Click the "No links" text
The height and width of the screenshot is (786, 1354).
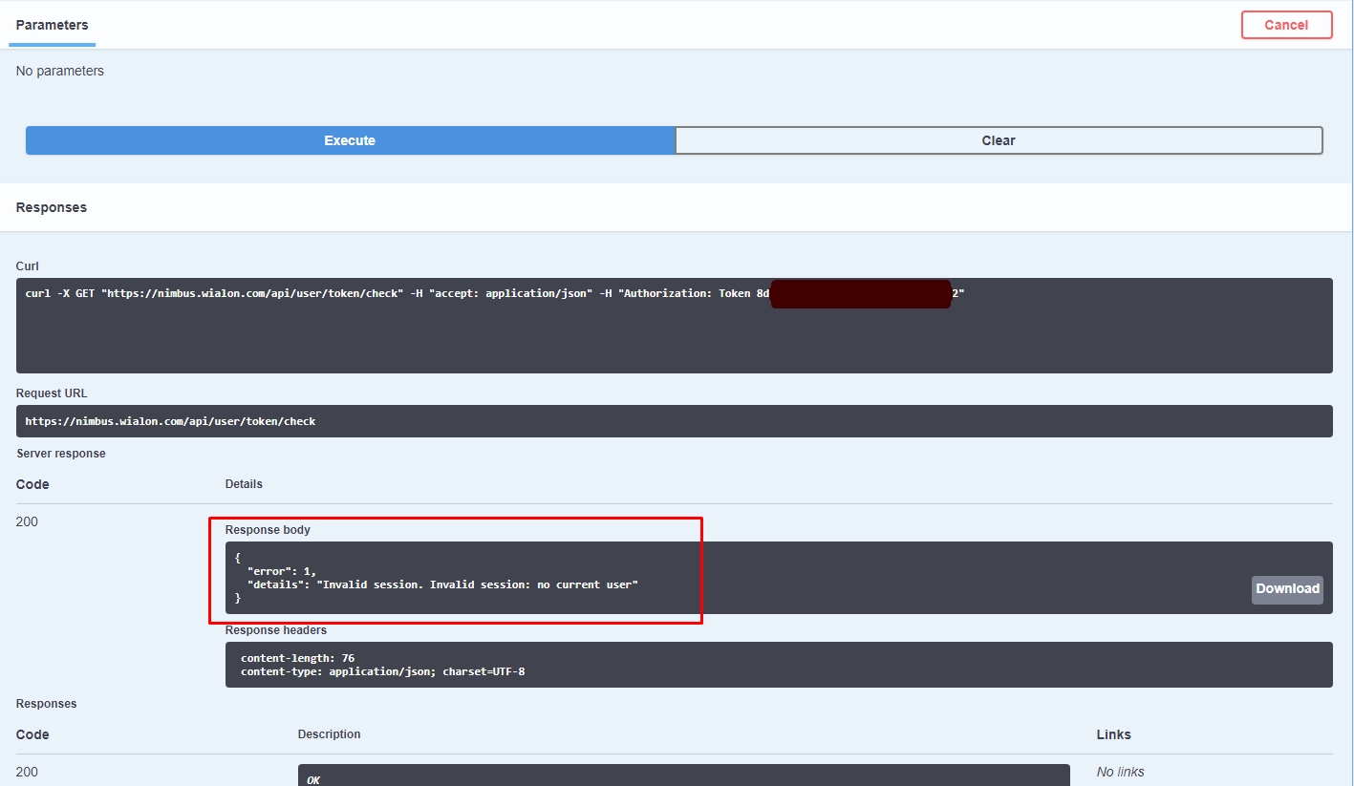point(1120,772)
